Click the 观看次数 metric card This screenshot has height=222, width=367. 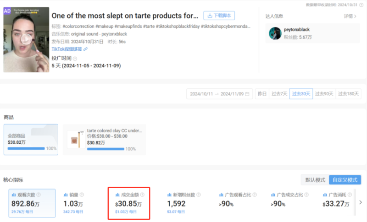tap(32, 202)
